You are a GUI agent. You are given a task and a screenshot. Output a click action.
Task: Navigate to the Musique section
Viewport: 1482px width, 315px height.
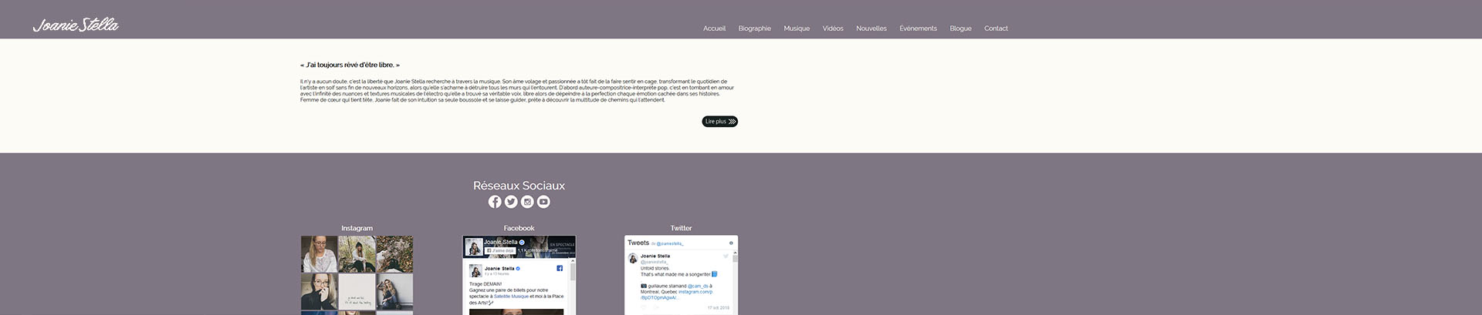[x=797, y=28]
